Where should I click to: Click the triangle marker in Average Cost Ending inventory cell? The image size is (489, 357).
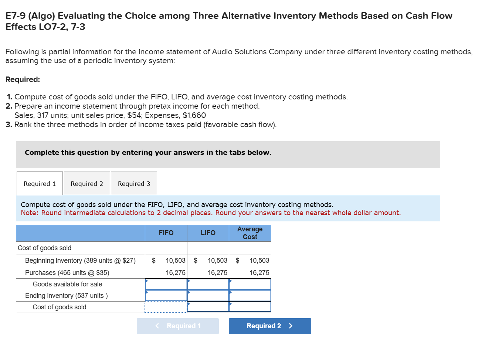(230, 293)
